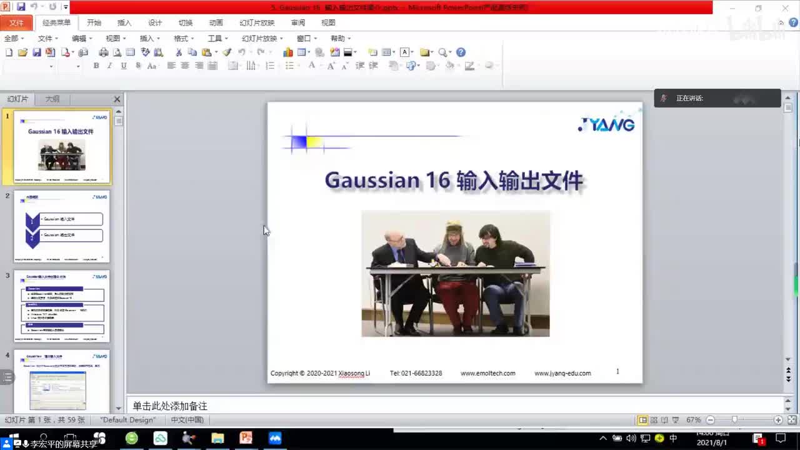Viewport: 800px width, 450px height.
Task: Click the Text Box icon with letter A
Action: [404, 52]
